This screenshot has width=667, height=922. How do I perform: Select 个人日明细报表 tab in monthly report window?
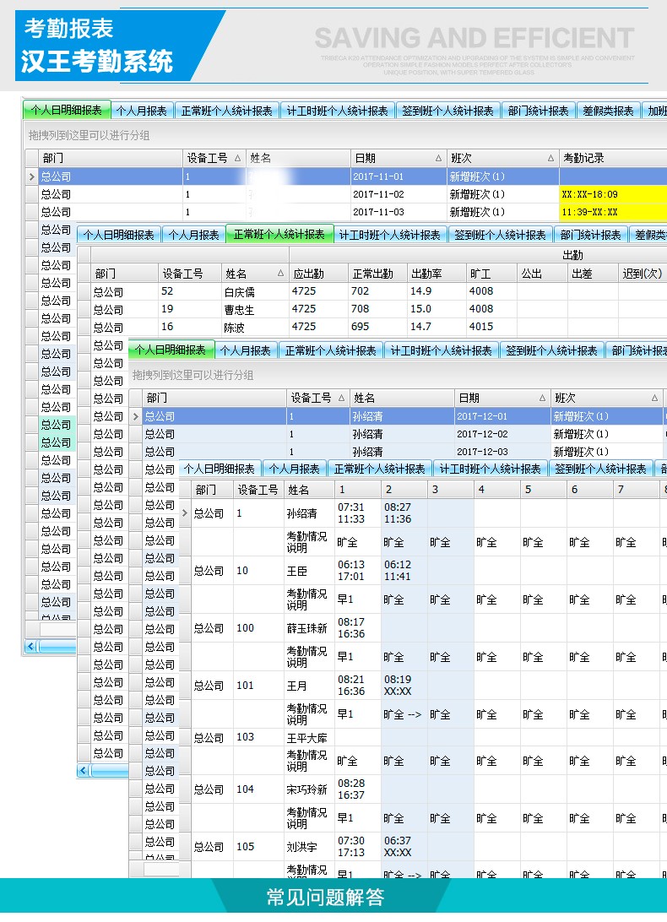coord(220,469)
